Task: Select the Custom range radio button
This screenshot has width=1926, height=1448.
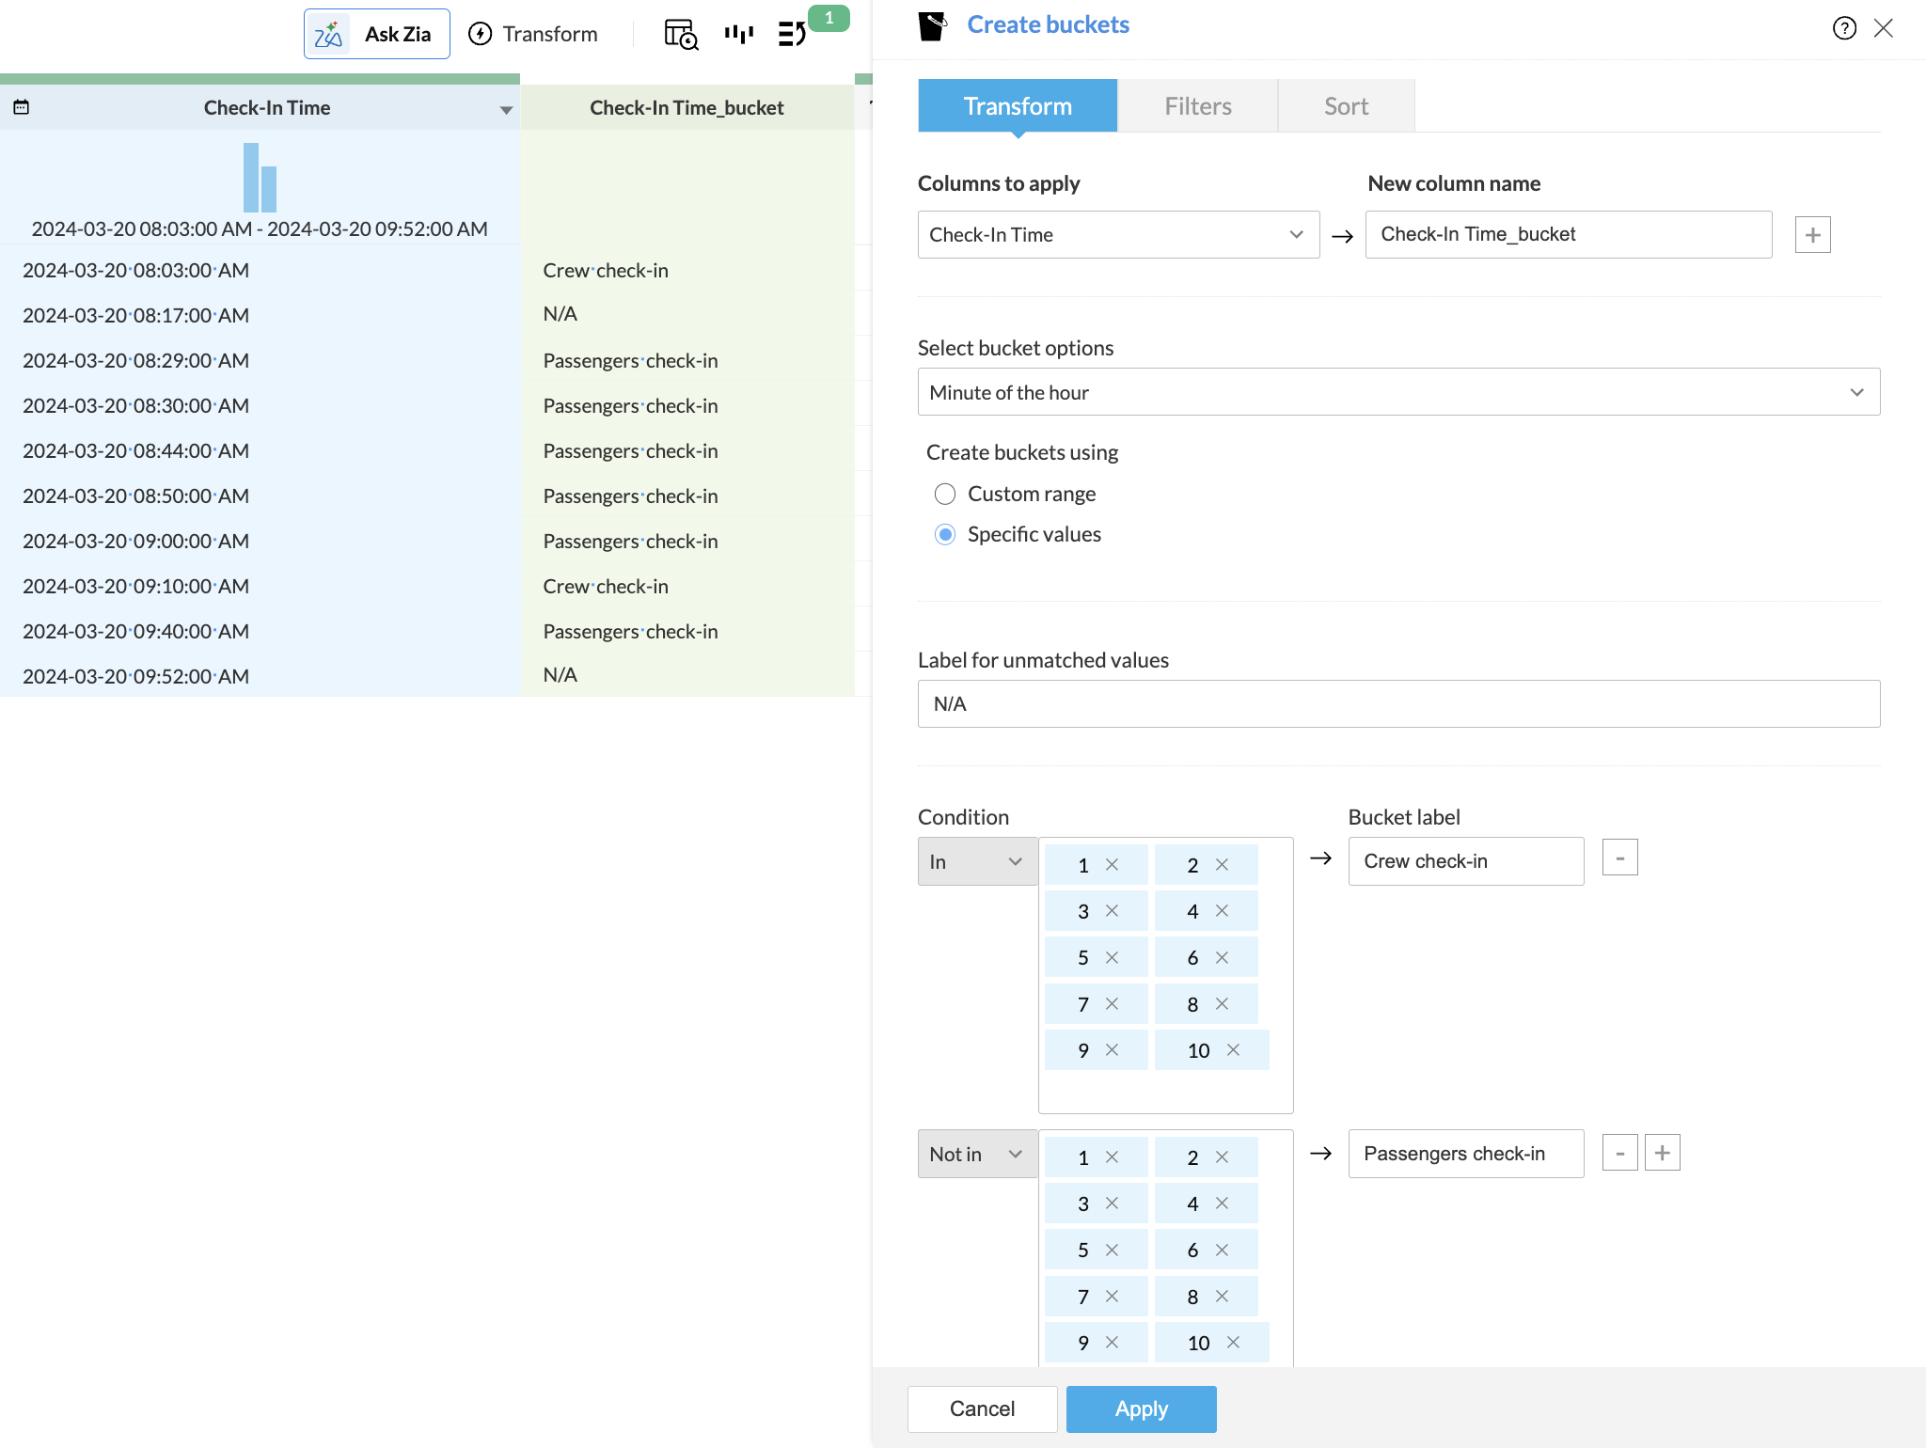Action: (x=945, y=495)
